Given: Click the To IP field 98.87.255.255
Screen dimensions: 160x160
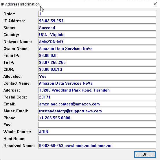Looking at the screenshot, I should click(97, 62).
